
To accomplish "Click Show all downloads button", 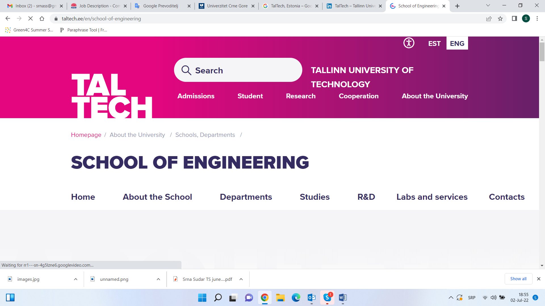I will point(518,279).
